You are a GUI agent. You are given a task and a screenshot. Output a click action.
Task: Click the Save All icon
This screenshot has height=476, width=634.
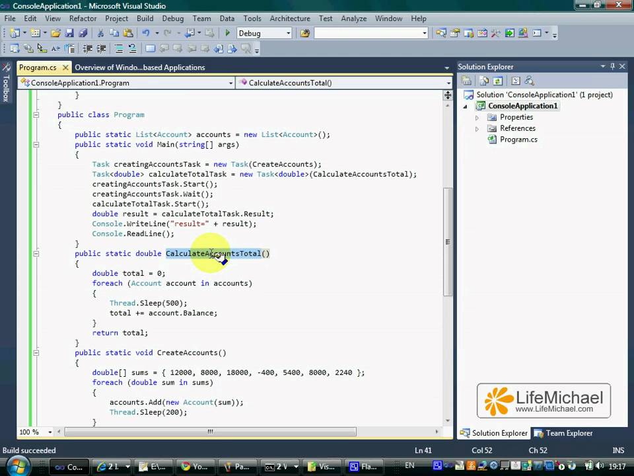tap(83, 33)
